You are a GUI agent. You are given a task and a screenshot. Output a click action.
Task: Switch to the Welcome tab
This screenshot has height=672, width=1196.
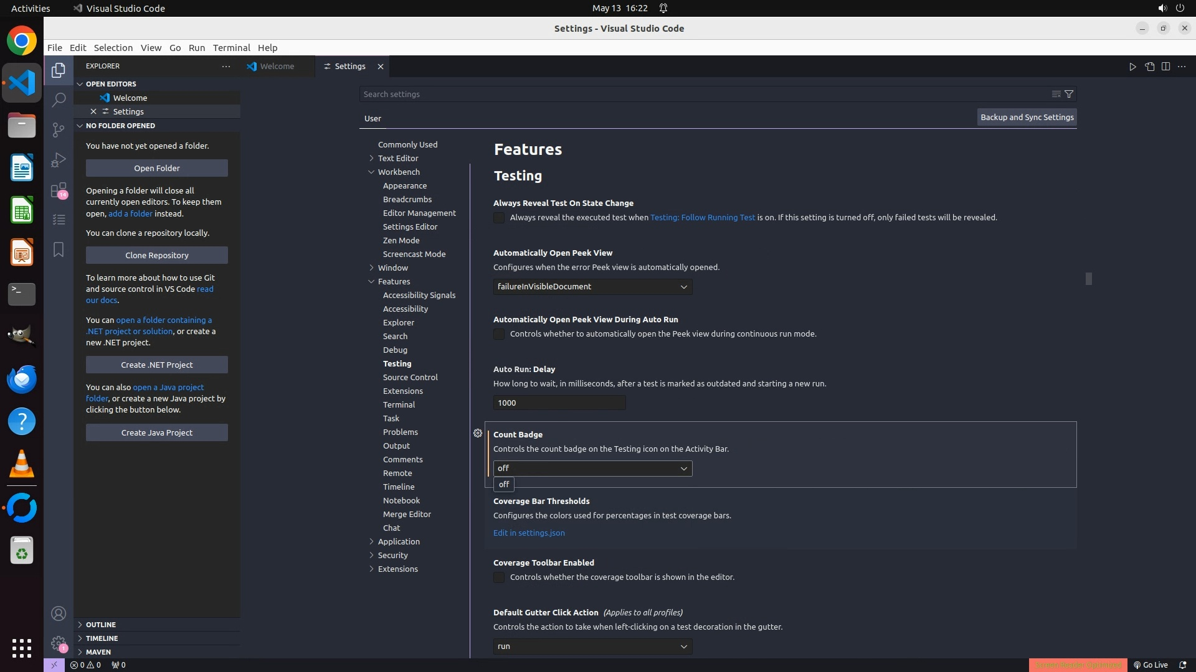tap(277, 67)
